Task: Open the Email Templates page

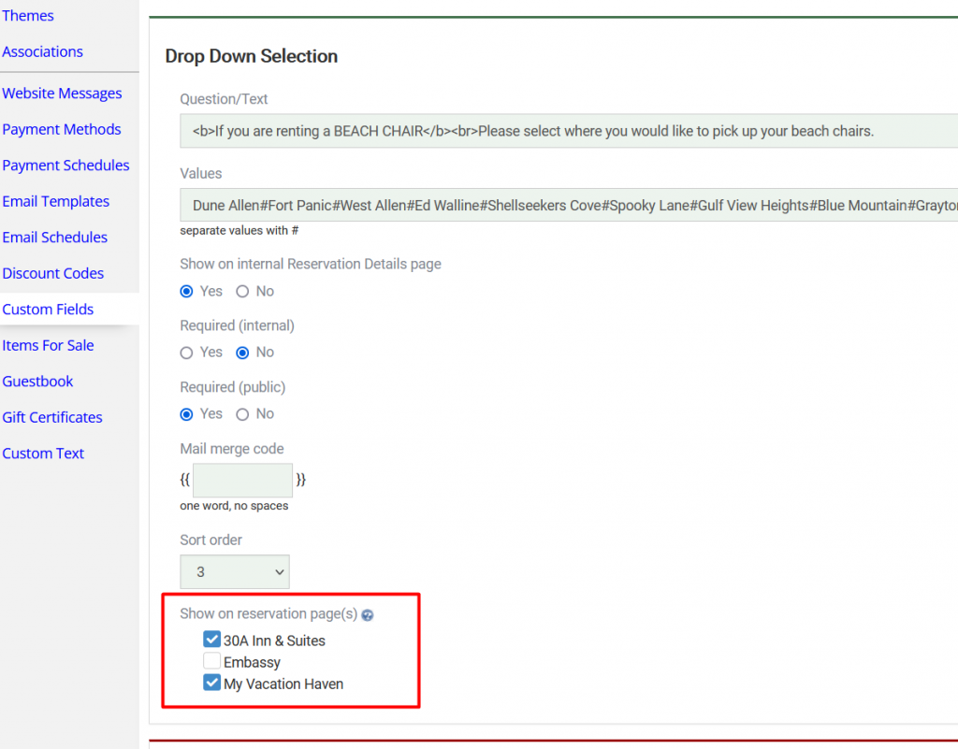Action: [x=55, y=202]
